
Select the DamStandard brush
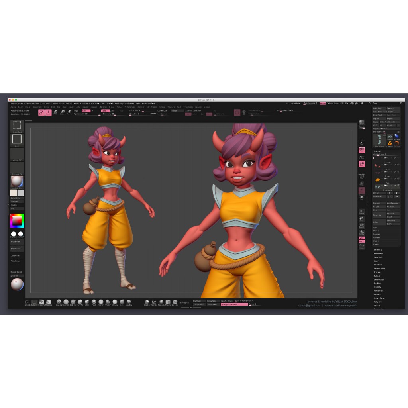66,302
